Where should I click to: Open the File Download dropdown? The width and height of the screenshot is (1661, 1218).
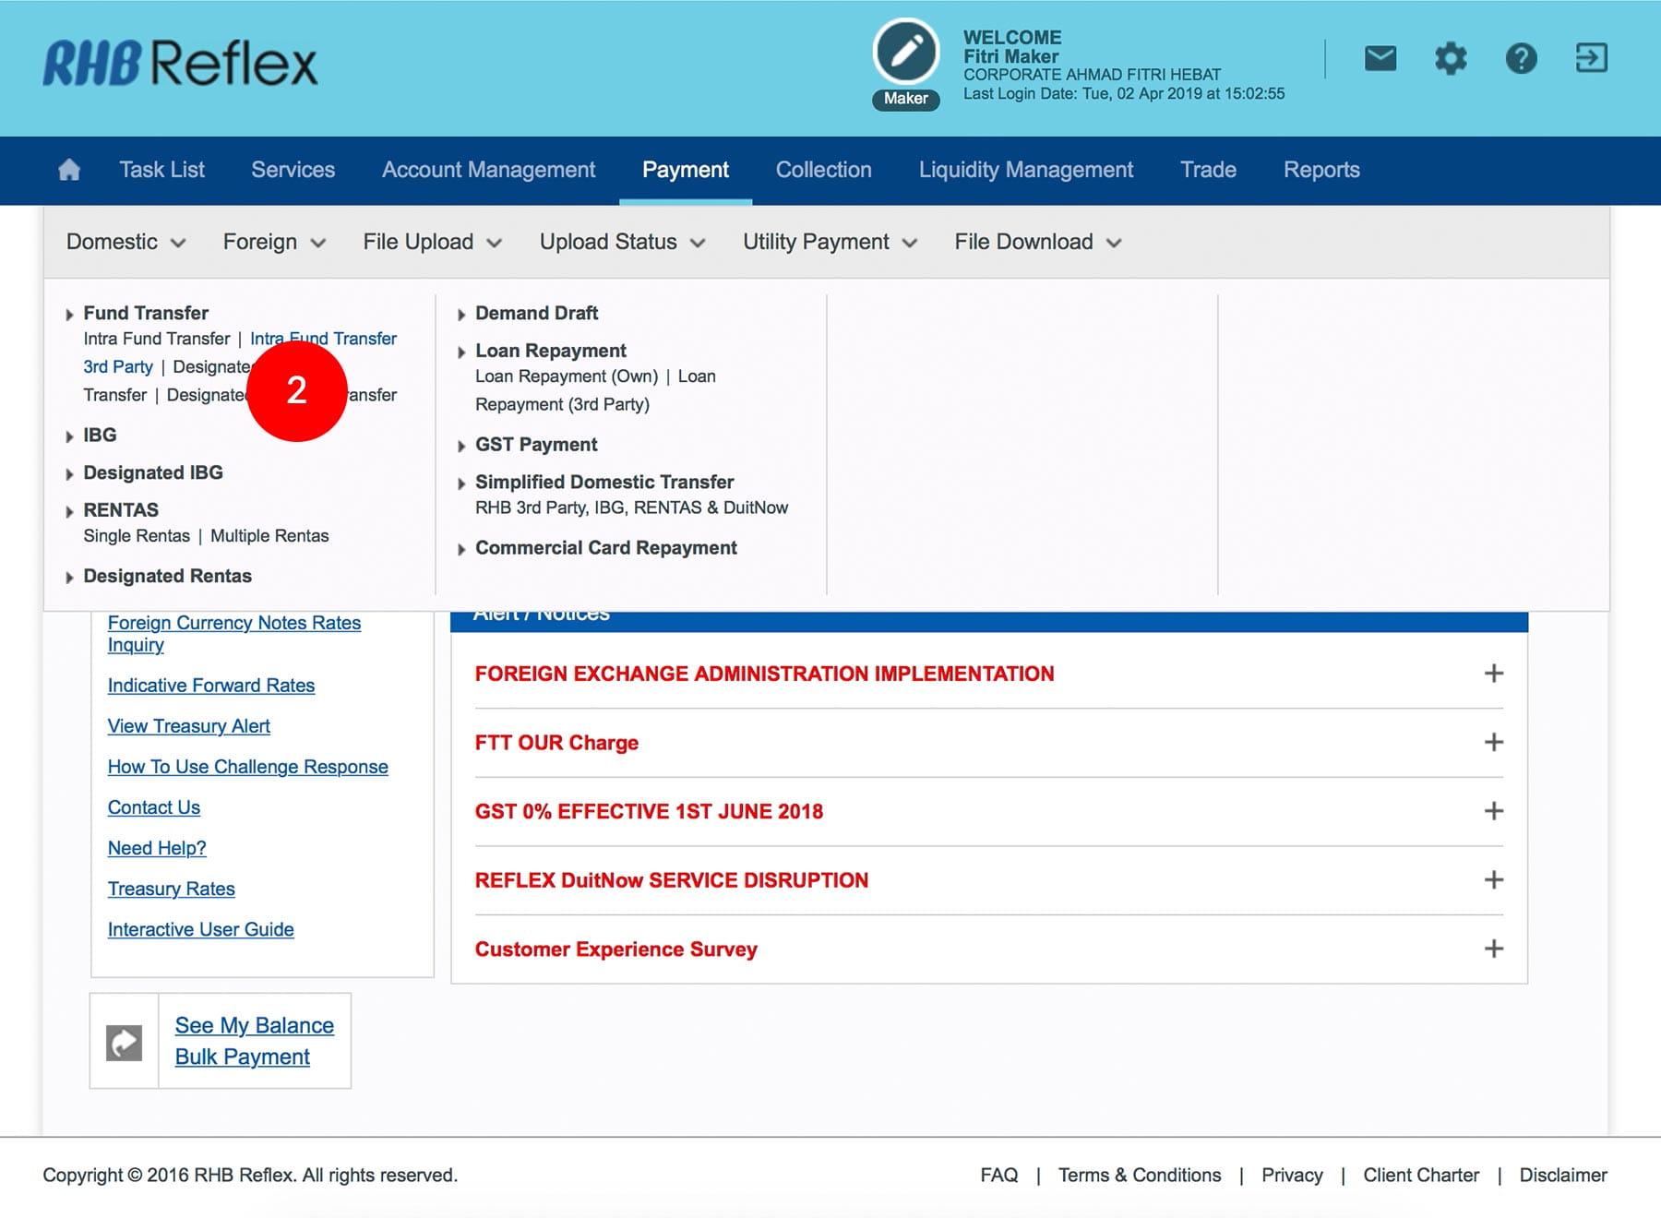[x=1037, y=242]
